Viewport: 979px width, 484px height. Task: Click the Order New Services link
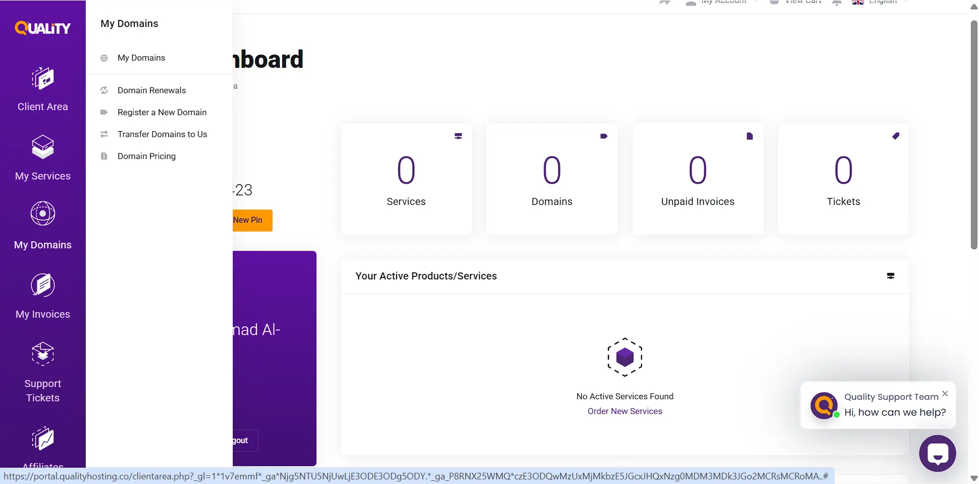click(625, 411)
